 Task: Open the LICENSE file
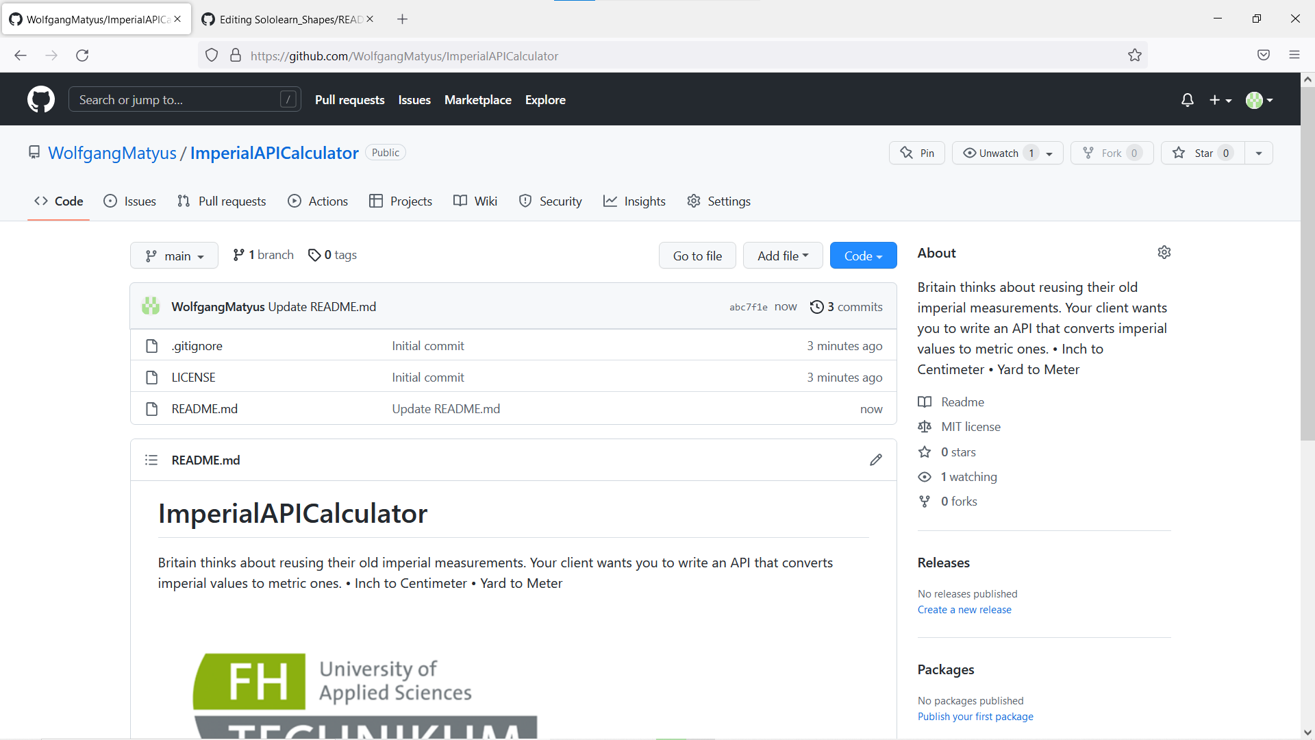193,377
